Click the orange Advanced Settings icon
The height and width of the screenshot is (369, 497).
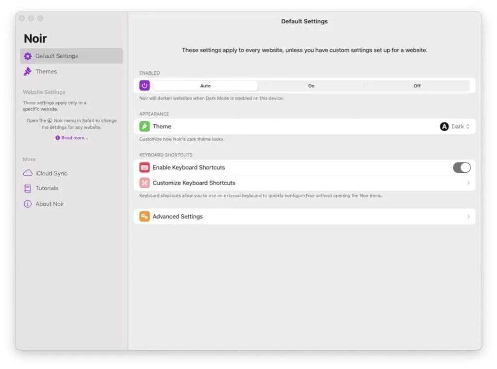point(144,216)
